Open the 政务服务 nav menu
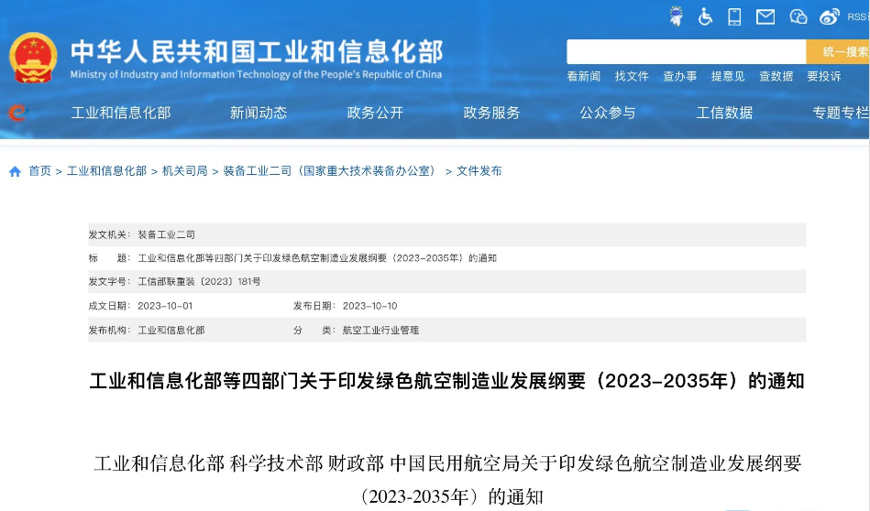The image size is (870, 511). (x=491, y=113)
